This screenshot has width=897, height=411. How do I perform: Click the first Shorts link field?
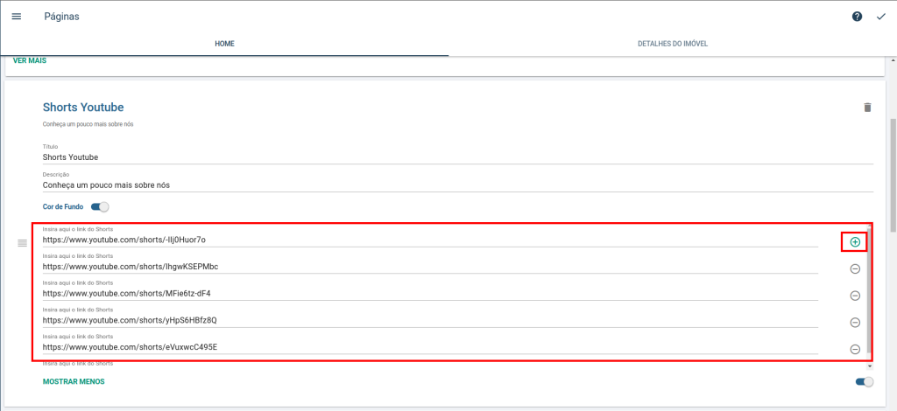tap(429, 240)
